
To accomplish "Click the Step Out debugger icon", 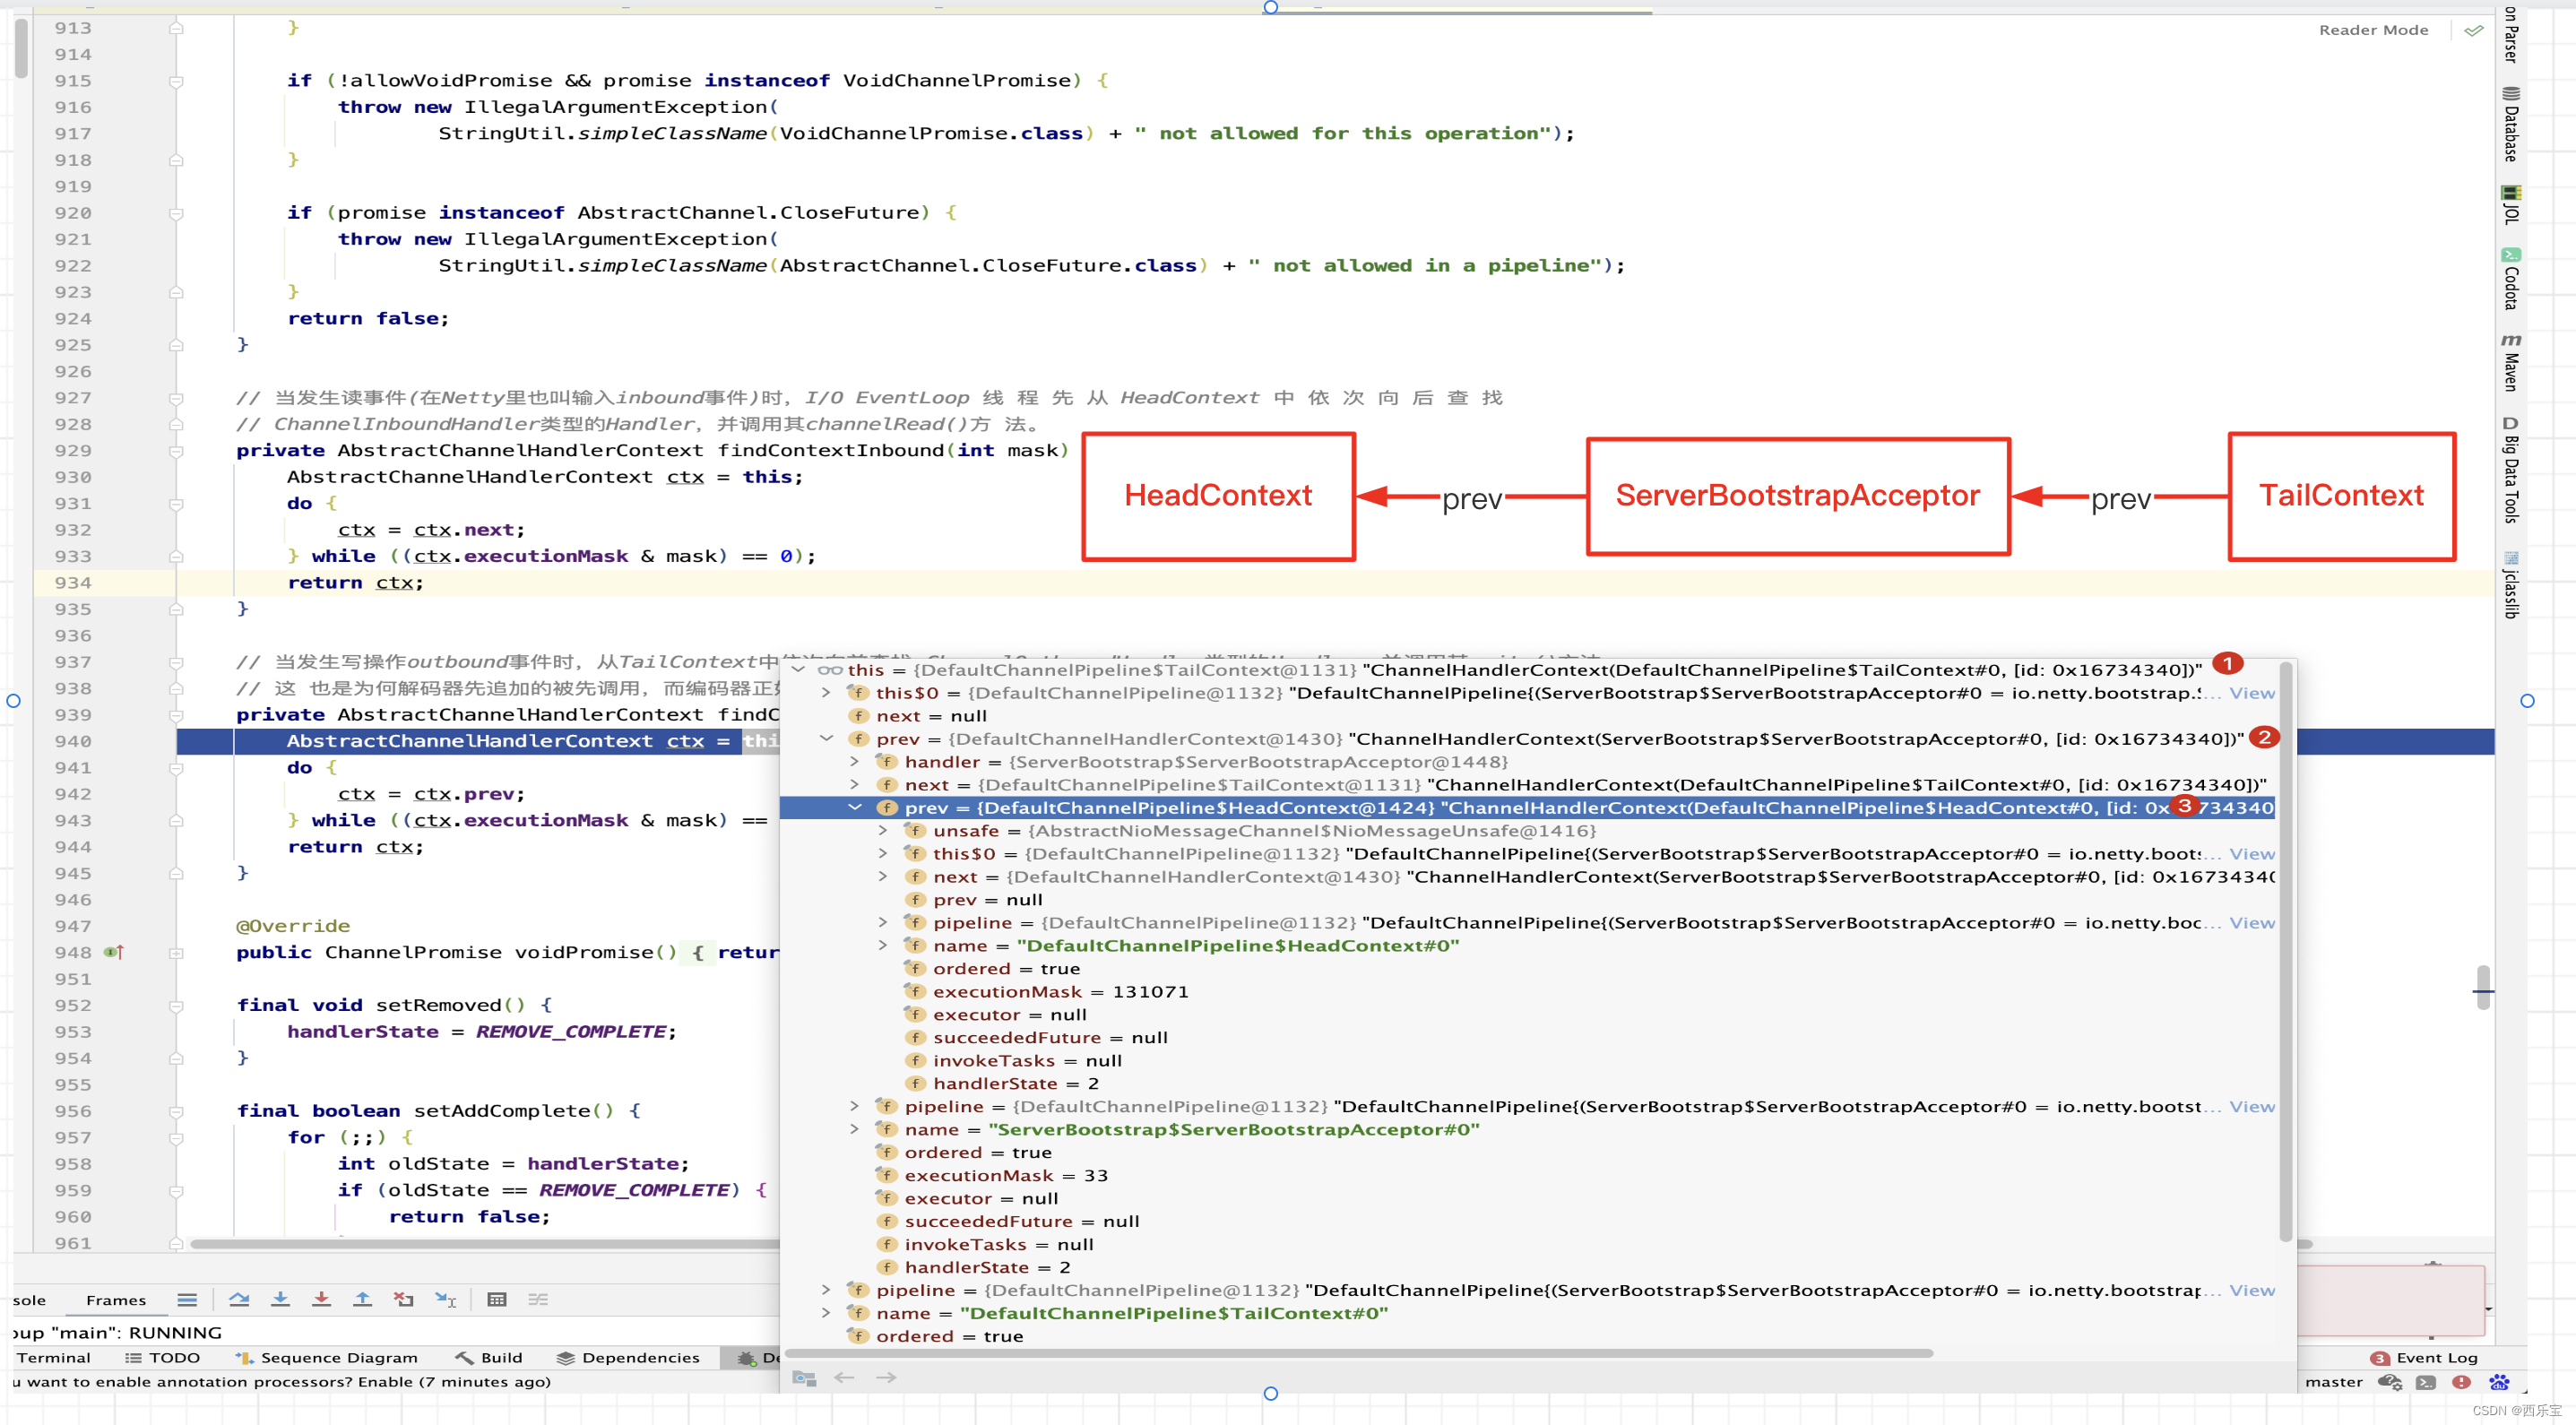I will (x=362, y=1299).
